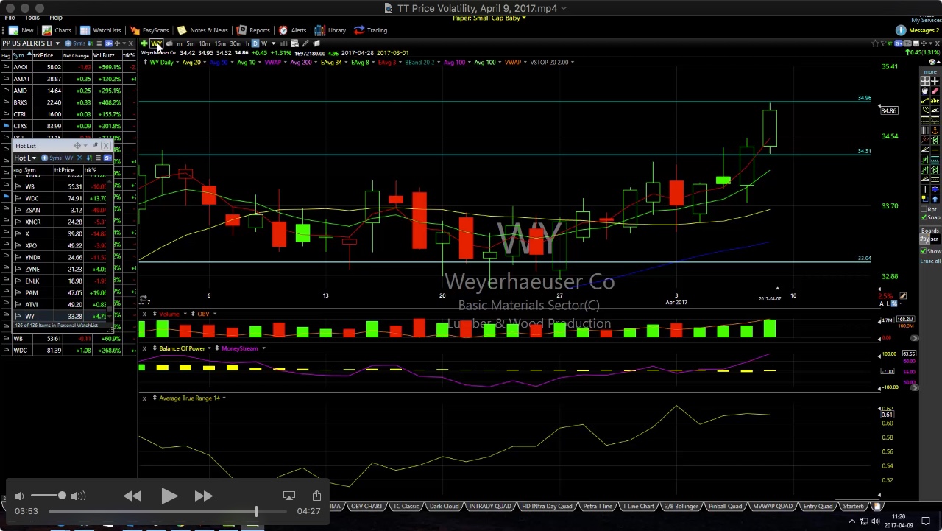The height and width of the screenshot is (531, 942).
Task: Expand the Avg 200 indicator dropdown
Action: (x=316, y=62)
